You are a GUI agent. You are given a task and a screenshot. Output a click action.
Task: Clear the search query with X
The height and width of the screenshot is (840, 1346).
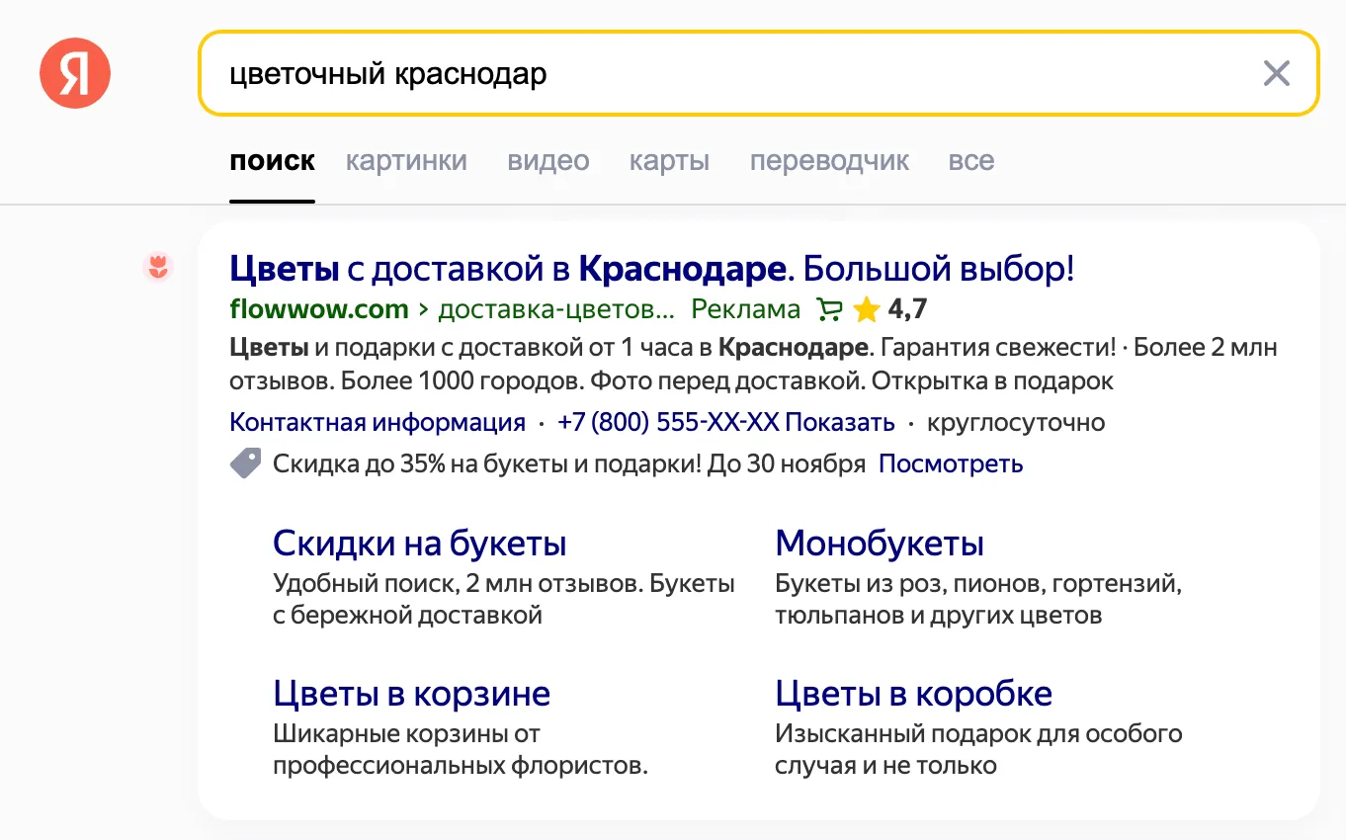pos(1277,73)
